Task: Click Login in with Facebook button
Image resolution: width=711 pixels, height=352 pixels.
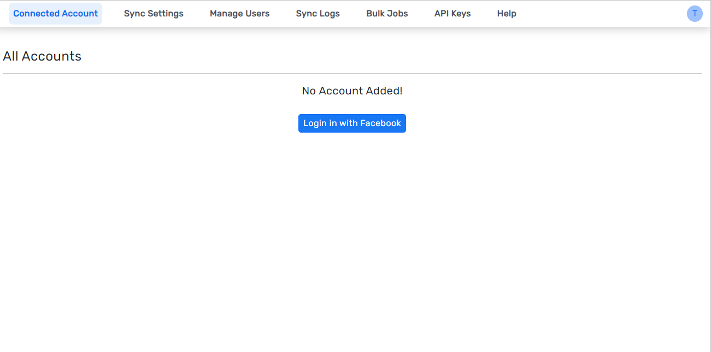Action: [352, 123]
